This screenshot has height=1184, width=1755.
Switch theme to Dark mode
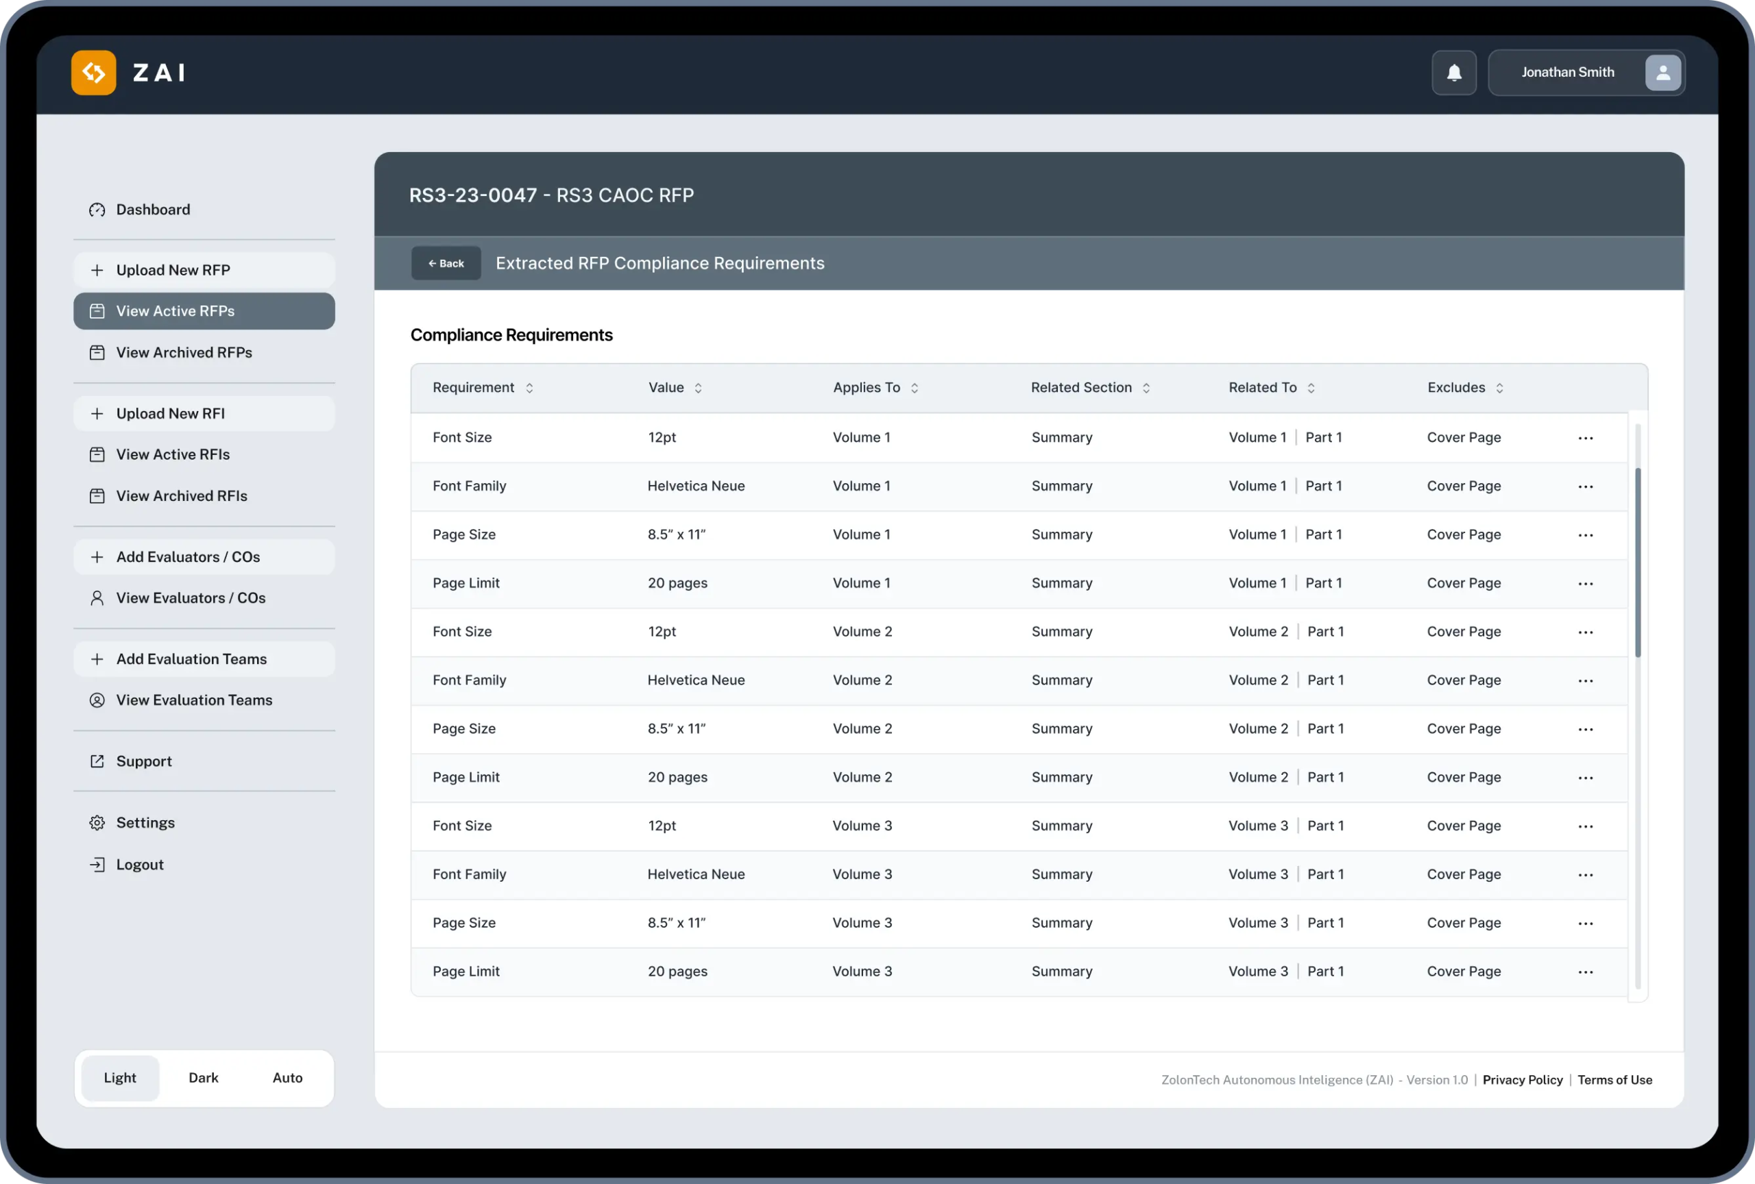pyautogui.click(x=203, y=1078)
